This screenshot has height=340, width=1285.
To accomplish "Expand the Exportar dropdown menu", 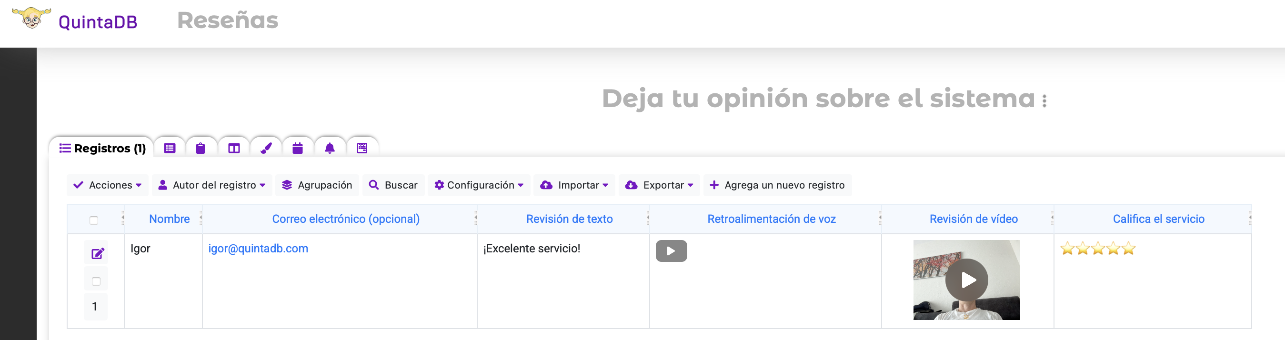I will click(660, 185).
